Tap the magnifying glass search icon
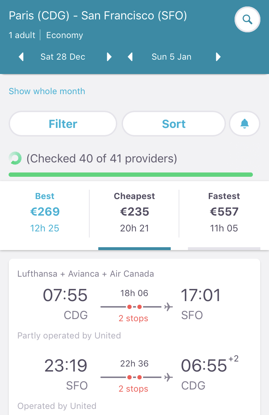 click(x=247, y=20)
